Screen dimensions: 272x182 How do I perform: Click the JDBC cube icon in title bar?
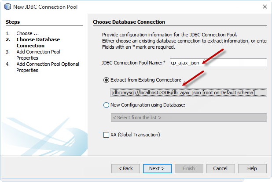7,7
